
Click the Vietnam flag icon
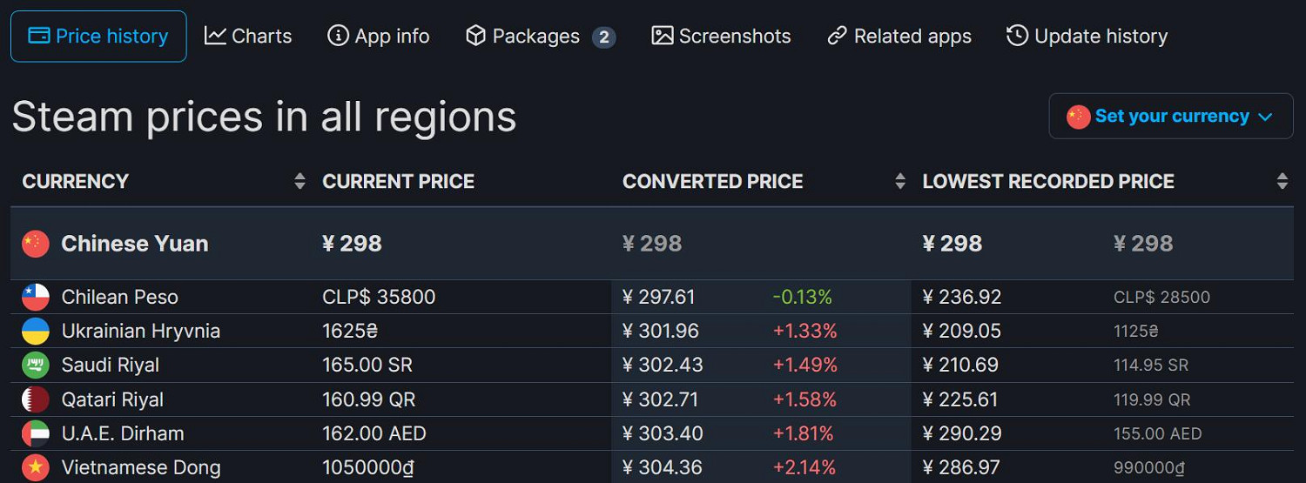[x=36, y=467]
